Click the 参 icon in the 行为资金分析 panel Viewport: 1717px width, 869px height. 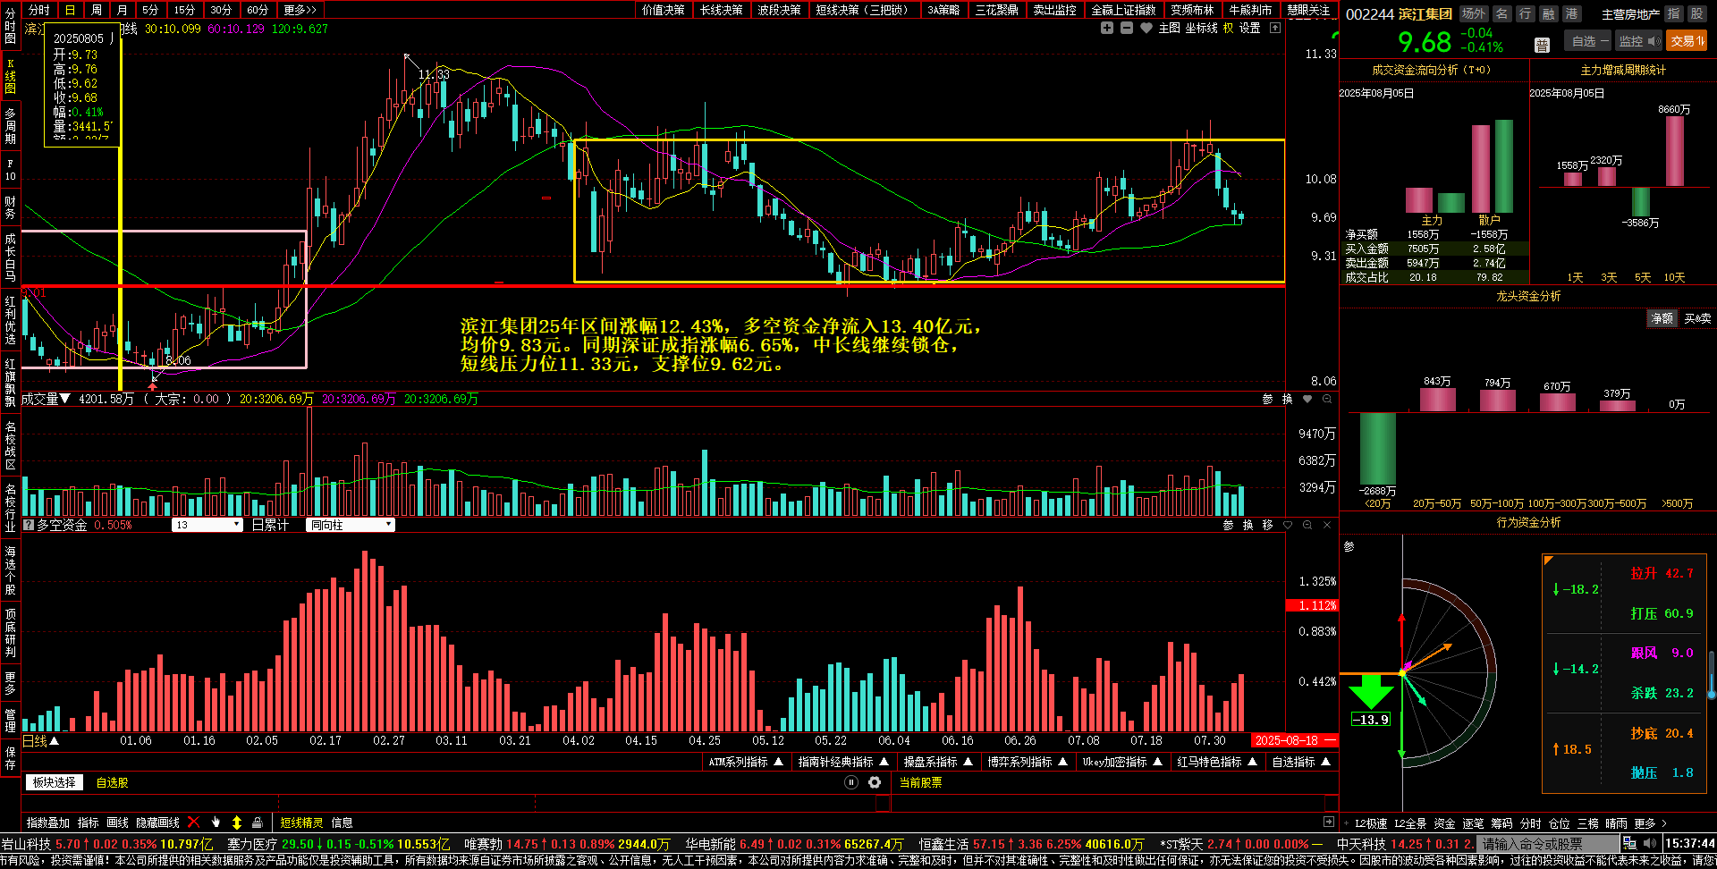pos(1349,546)
